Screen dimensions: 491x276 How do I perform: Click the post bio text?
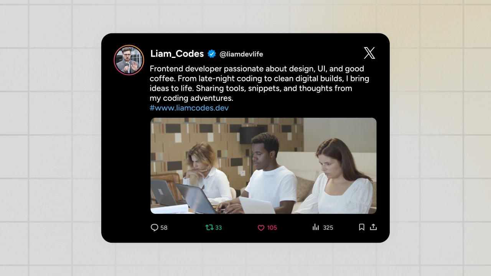(259, 84)
